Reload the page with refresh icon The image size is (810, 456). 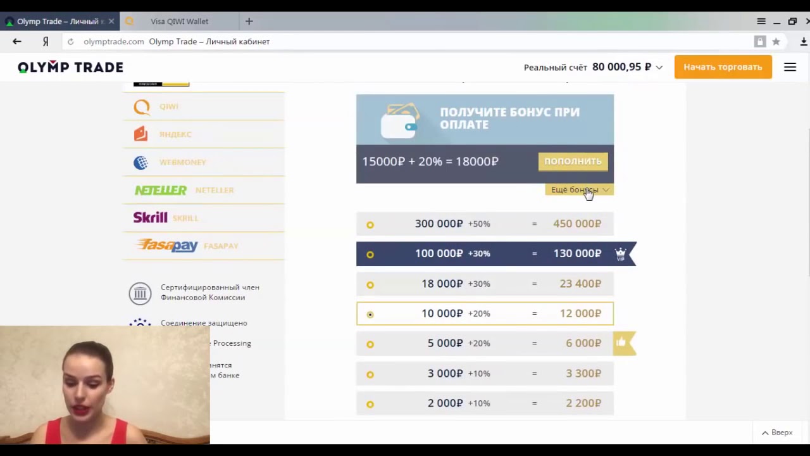point(70,42)
